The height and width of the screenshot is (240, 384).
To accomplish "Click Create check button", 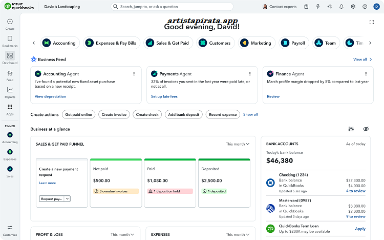I will click(x=147, y=114).
